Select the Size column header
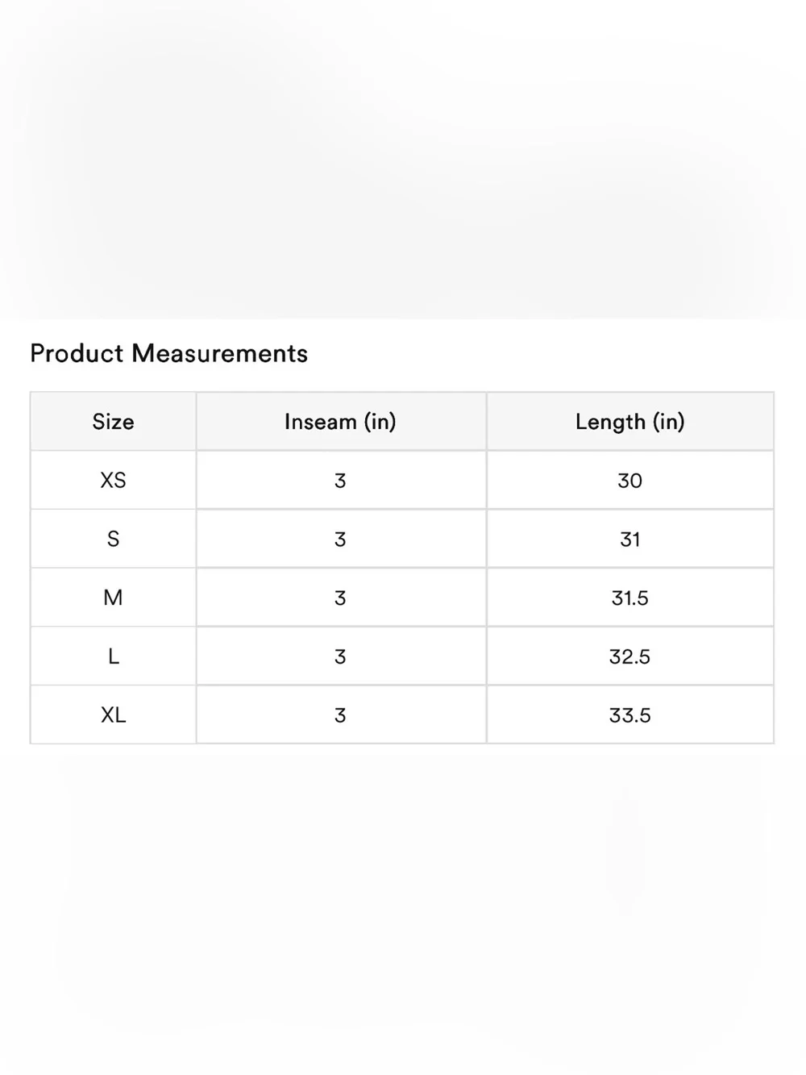Image resolution: width=806 pixels, height=1075 pixels. tap(113, 421)
